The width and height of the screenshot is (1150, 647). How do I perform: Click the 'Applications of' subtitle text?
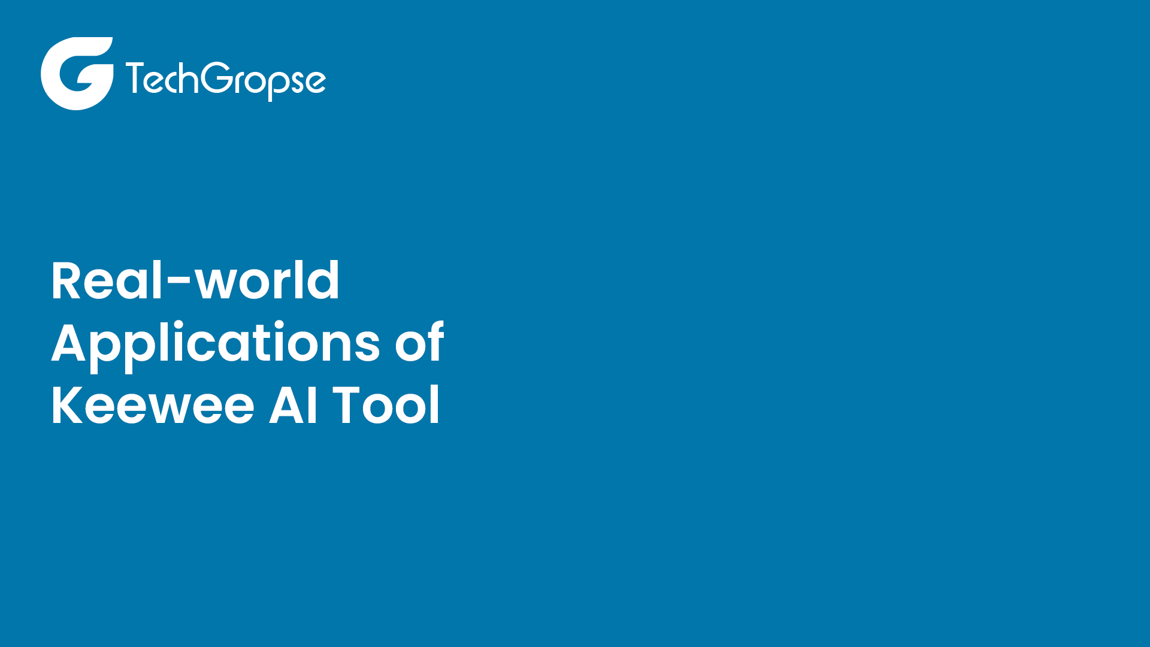point(247,343)
